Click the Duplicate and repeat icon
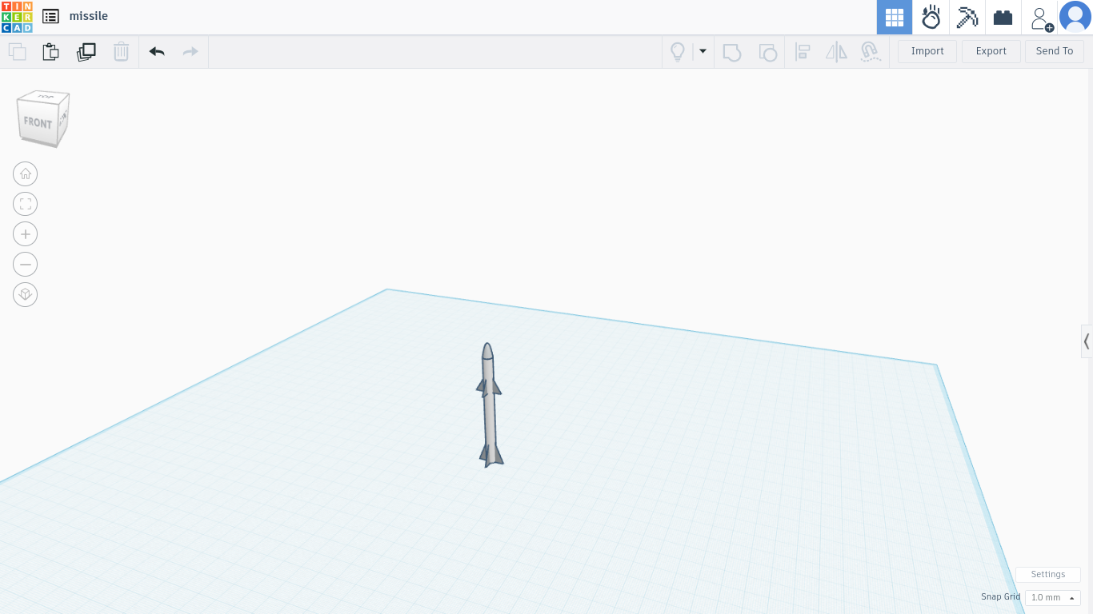The image size is (1093, 614). pos(86,52)
